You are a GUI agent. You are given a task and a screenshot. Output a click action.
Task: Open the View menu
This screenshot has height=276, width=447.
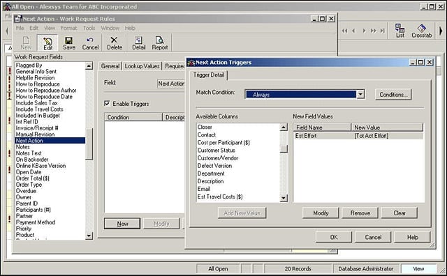(x=50, y=28)
